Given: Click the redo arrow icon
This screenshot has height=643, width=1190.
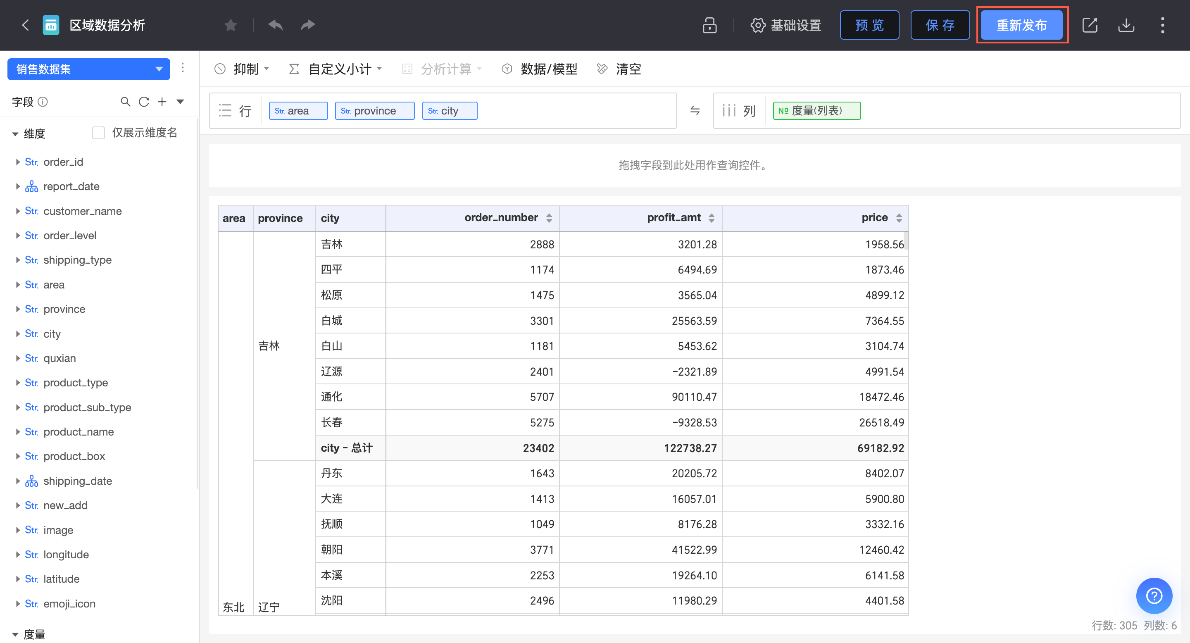Looking at the screenshot, I should pos(308,25).
